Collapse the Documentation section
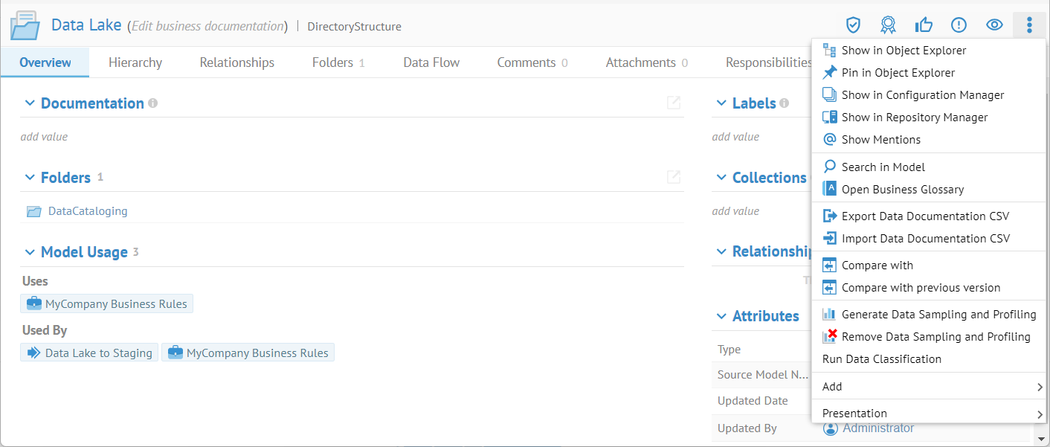This screenshot has height=447, width=1050. [x=30, y=103]
